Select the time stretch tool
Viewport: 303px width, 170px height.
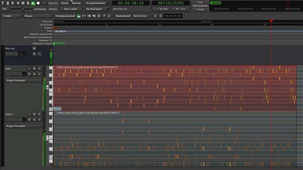[x=99, y=16]
